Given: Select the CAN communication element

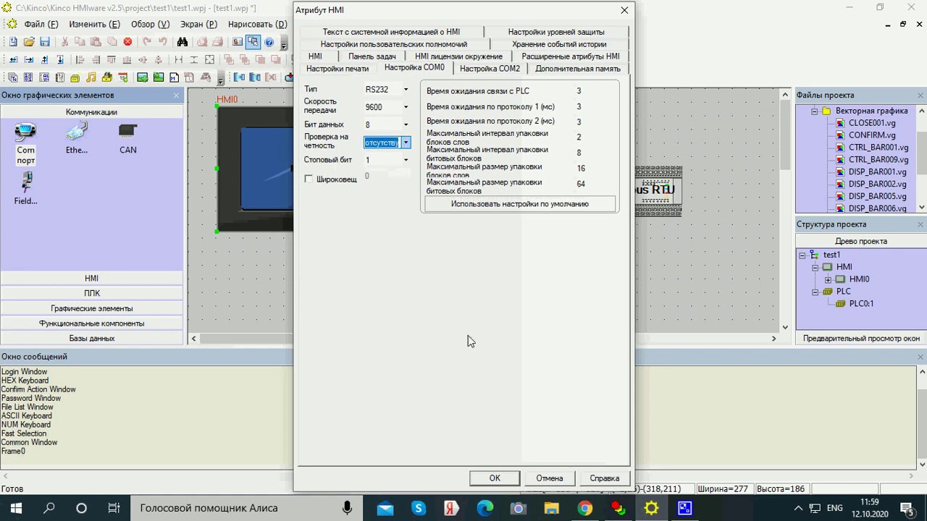Looking at the screenshot, I should click(x=128, y=138).
